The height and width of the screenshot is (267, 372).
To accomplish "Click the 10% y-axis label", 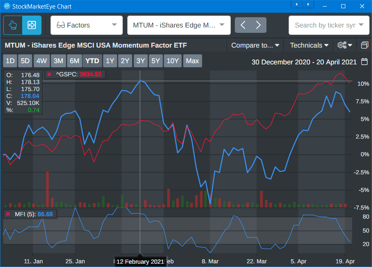I will 363,84.
